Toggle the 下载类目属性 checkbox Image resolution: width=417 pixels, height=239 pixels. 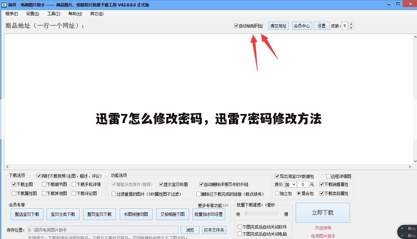pyautogui.click(x=321, y=193)
